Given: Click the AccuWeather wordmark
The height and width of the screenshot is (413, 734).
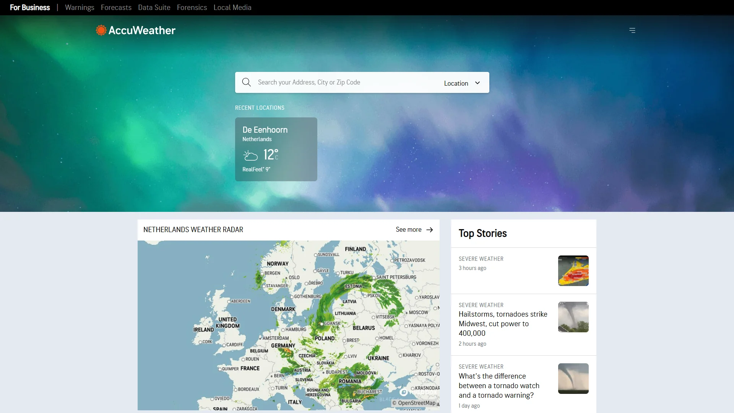Looking at the screenshot, I should coord(142,30).
